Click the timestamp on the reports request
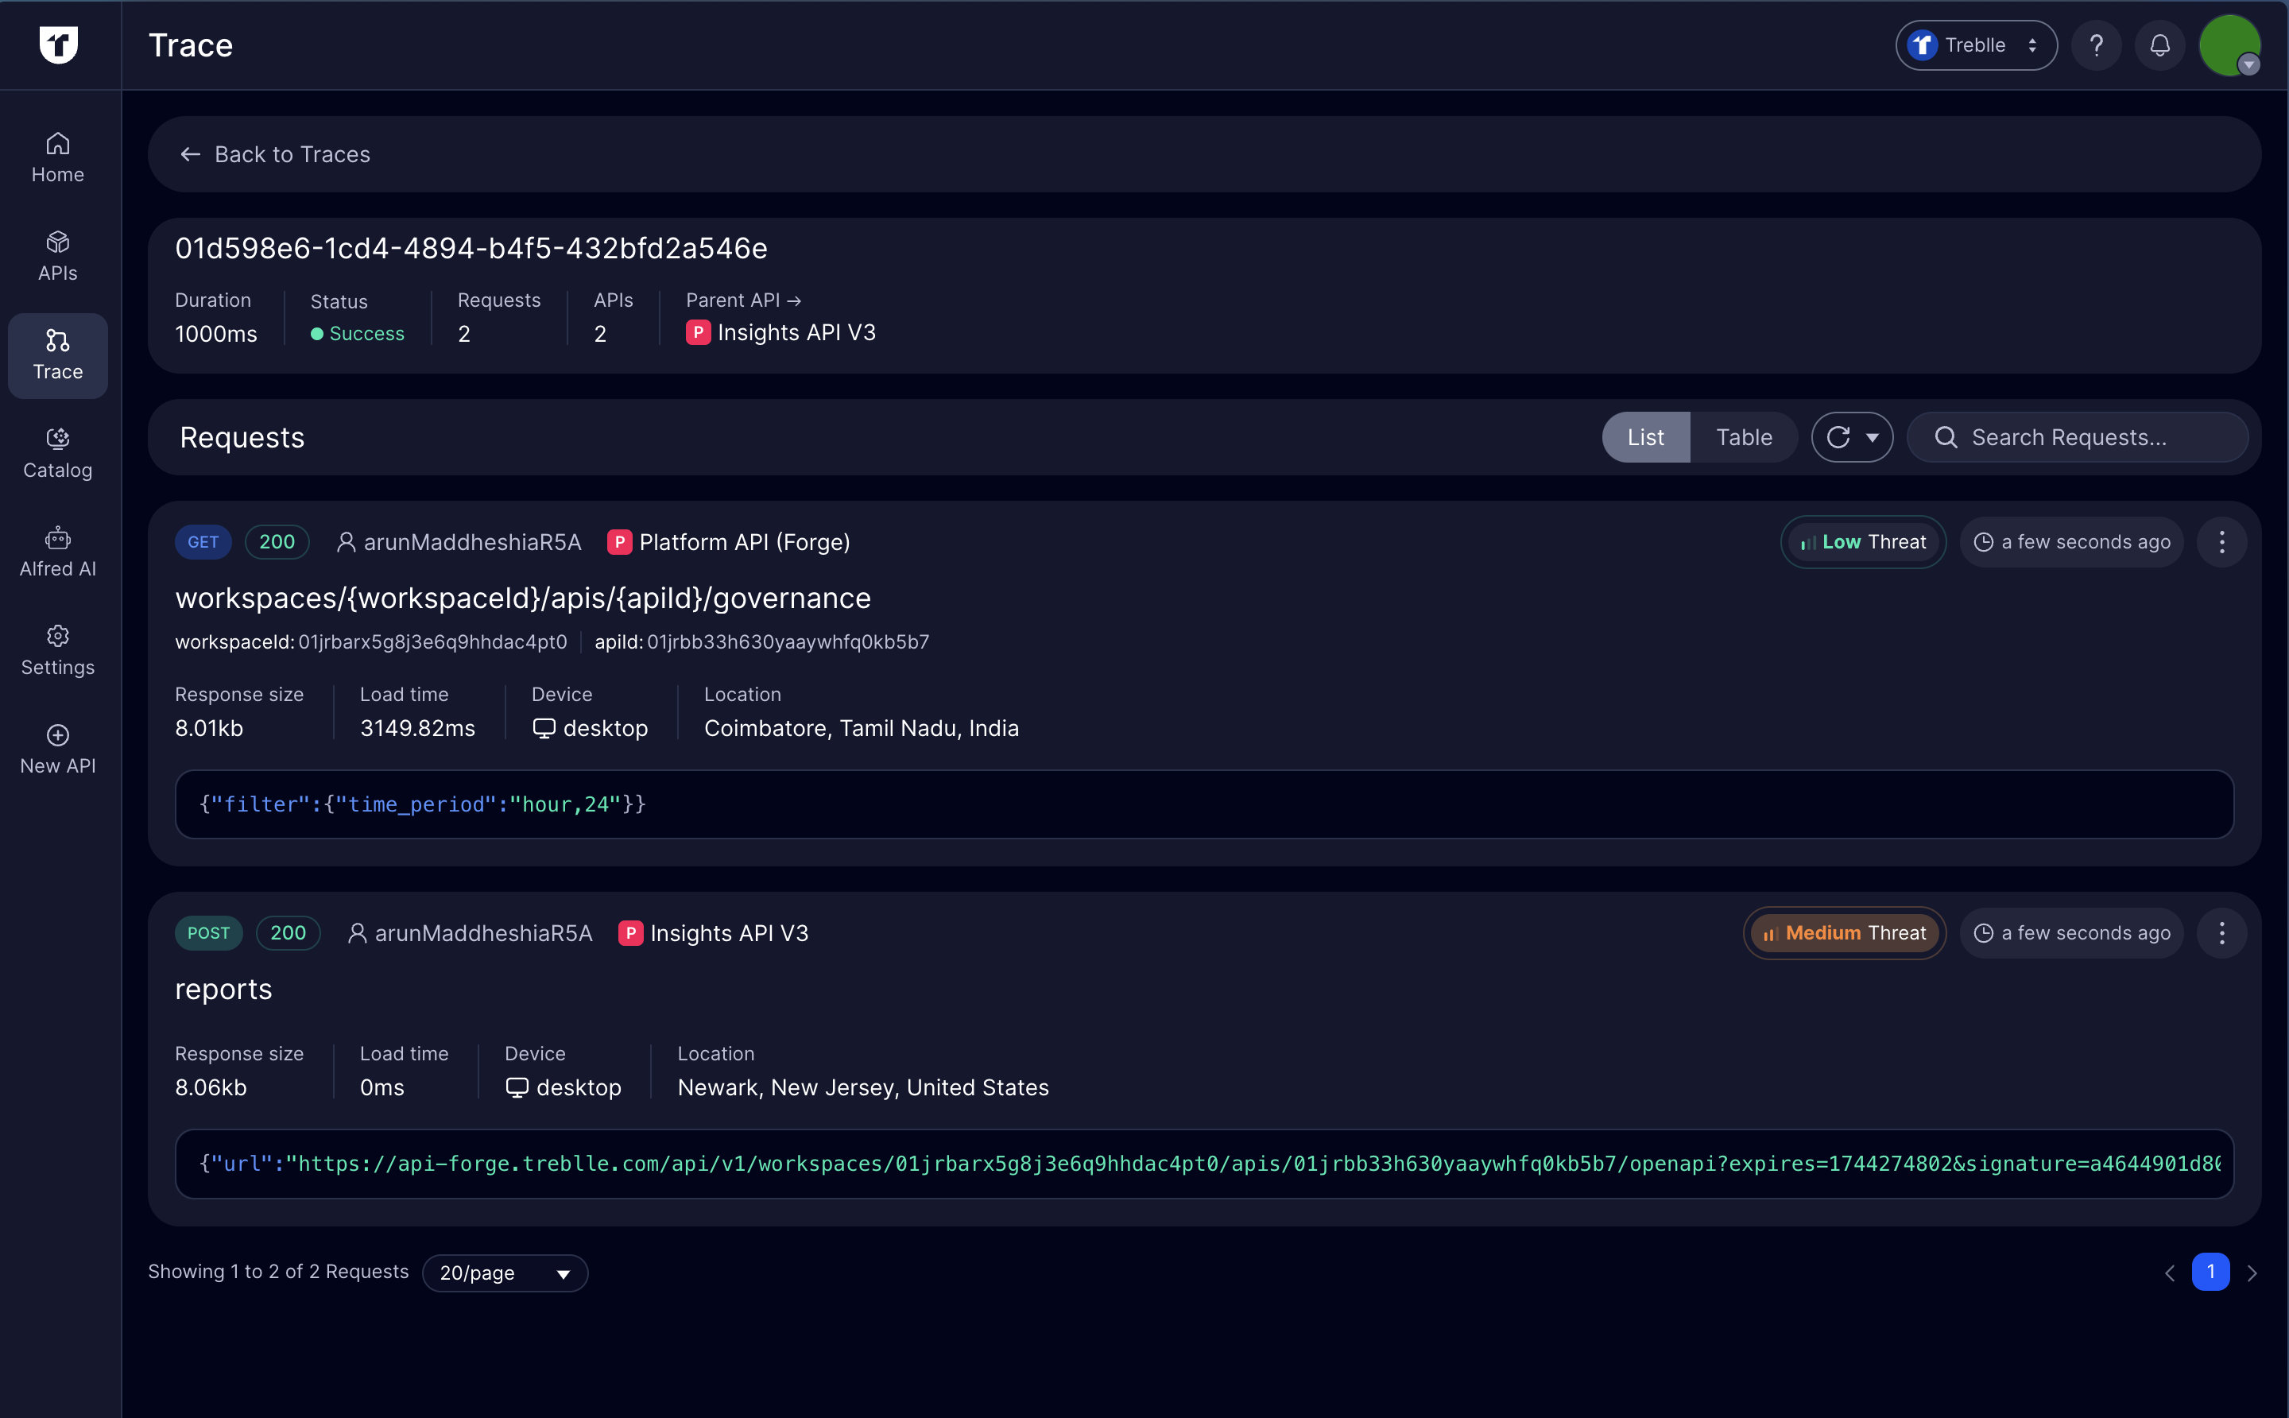This screenshot has height=1418, width=2289. point(2071,933)
